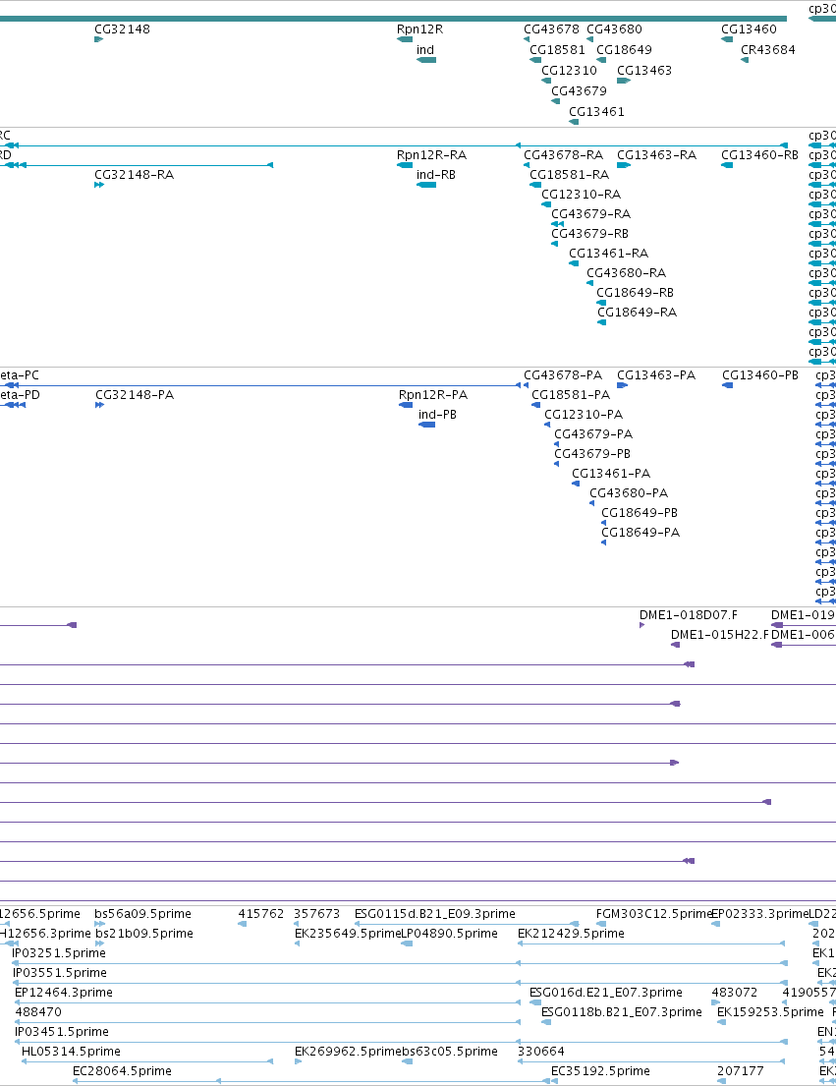Select the 207177 feature label
Screen dimensions: 836x1086
click(x=741, y=1071)
